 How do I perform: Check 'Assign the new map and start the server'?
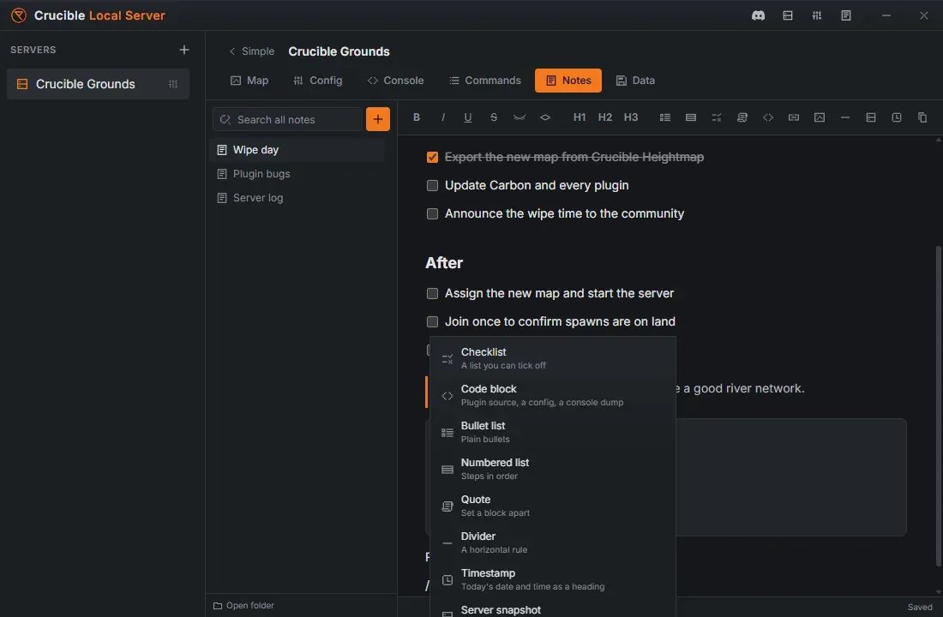(x=432, y=293)
